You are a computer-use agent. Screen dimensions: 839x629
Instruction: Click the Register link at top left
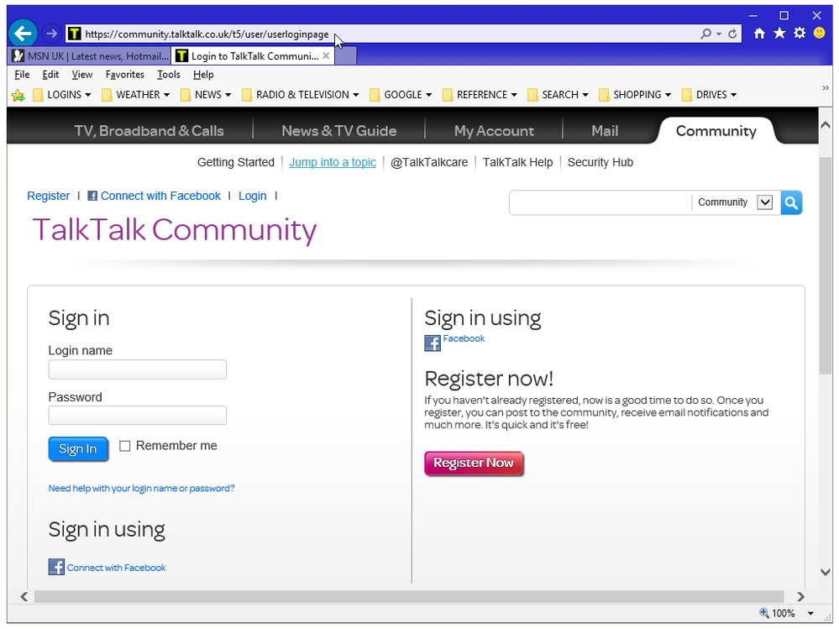point(48,196)
